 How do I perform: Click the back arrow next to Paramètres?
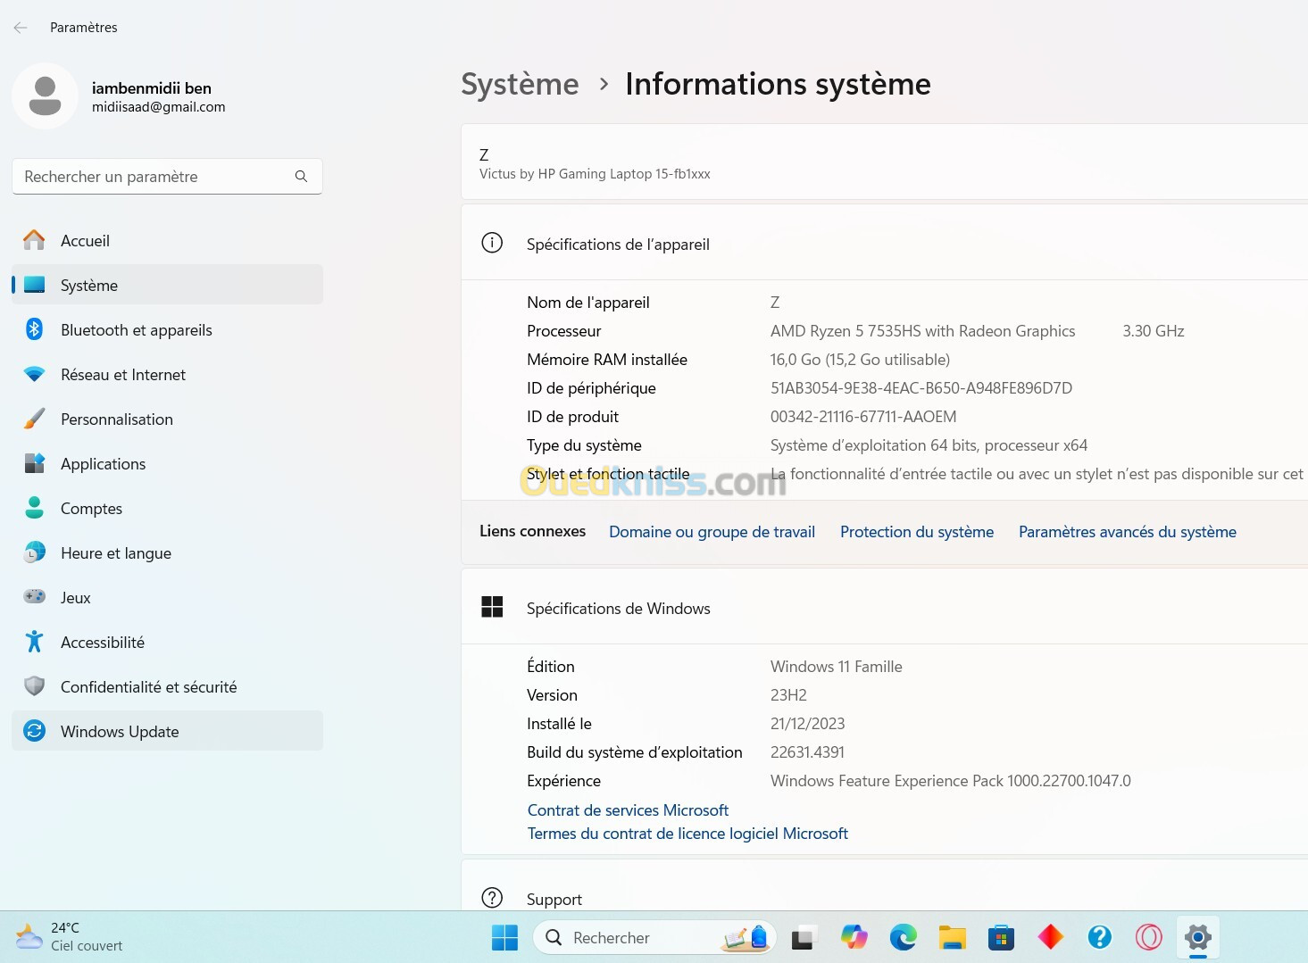click(x=21, y=28)
